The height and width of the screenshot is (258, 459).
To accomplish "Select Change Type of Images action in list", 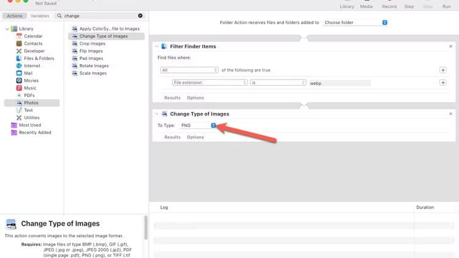I will (106, 36).
